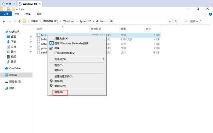Open Desktop (桌面) in the sidebar
213x133 pixels.
tap(13, 37)
